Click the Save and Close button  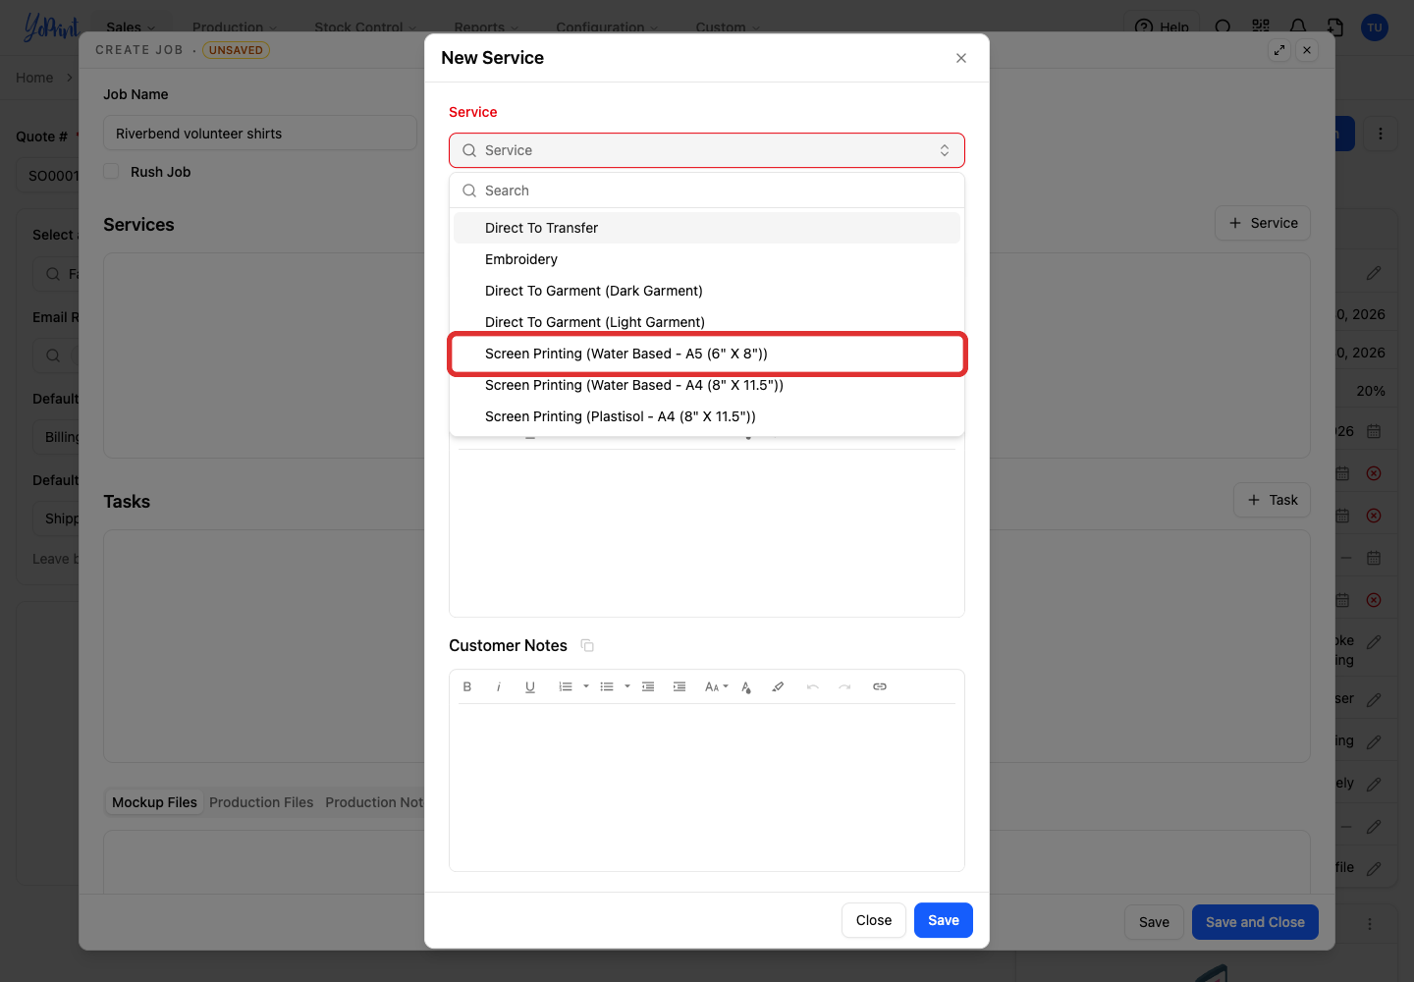pos(1255,922)
